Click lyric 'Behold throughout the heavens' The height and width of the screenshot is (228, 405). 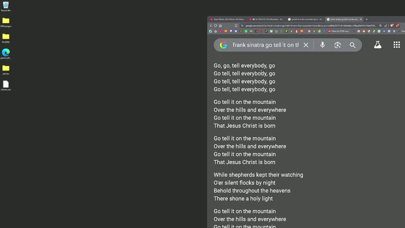tap(252, 191)
